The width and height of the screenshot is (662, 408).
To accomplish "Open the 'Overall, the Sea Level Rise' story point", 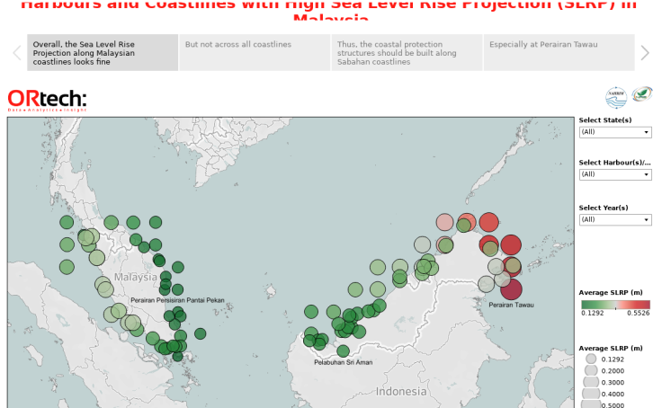I will 103,53.
